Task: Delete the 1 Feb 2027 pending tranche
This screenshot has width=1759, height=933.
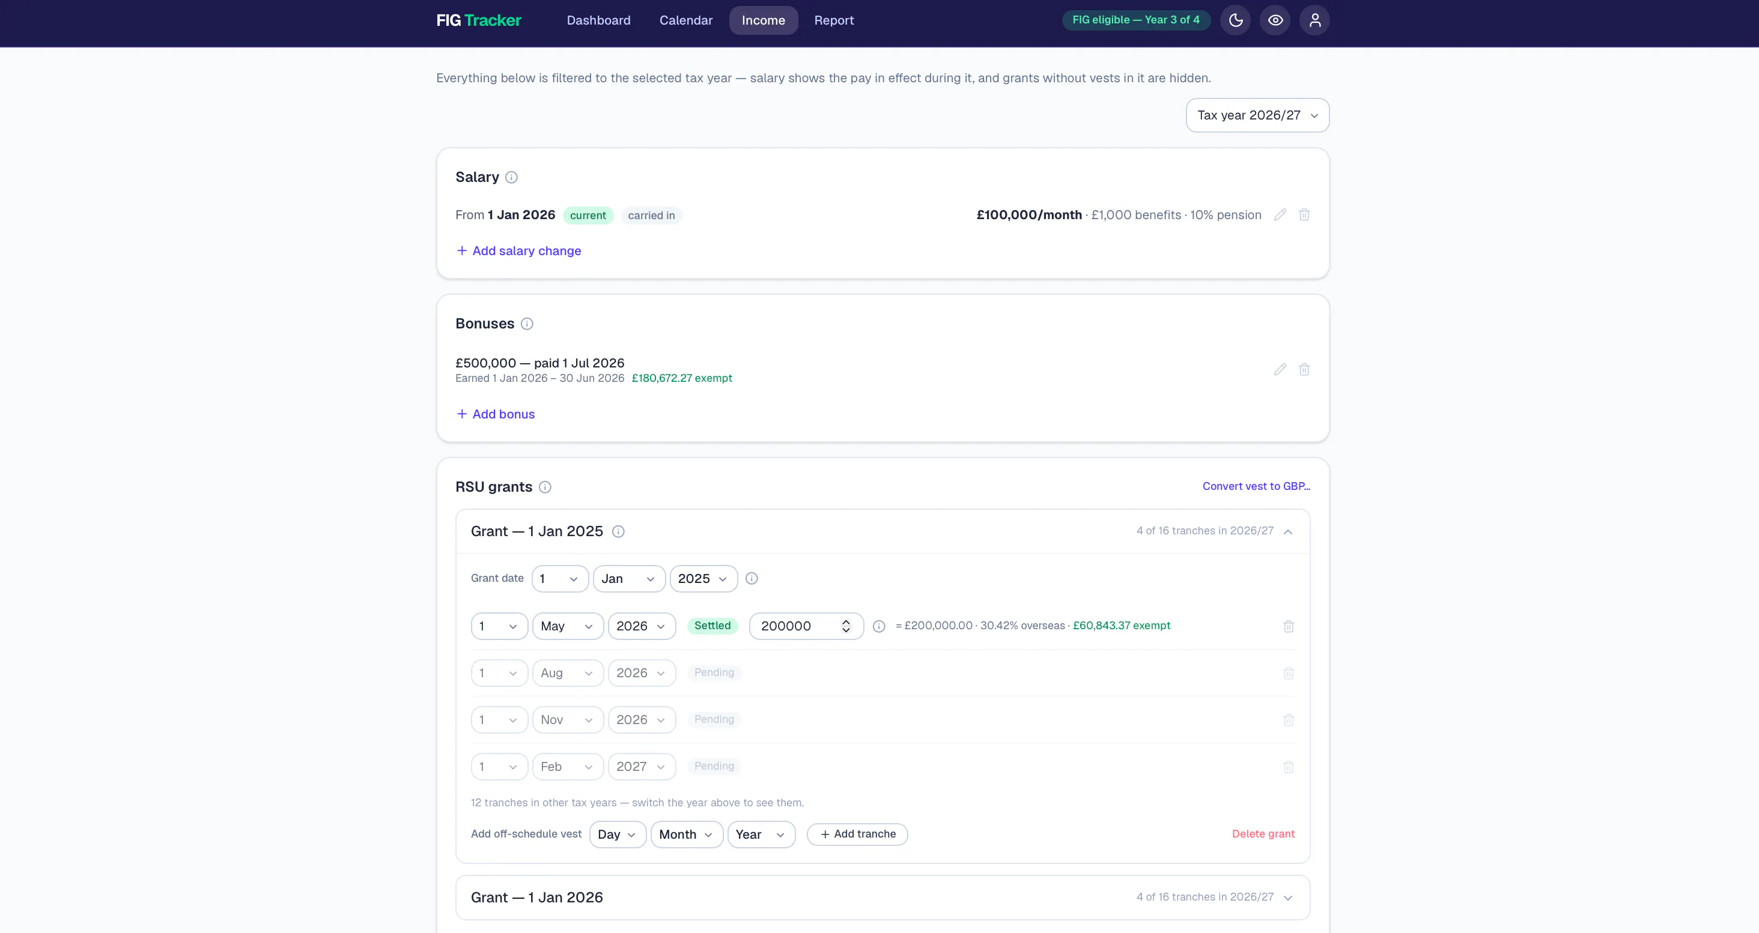Action: pyautogui.click(x=1289, y=767)
